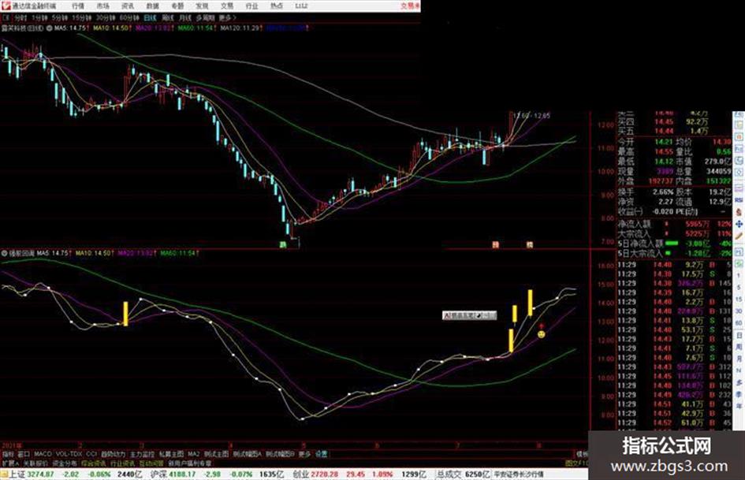Viewport: 745px width, 480px height.
Task: Open the 行业 menu
Action: (x=251, y=6)
